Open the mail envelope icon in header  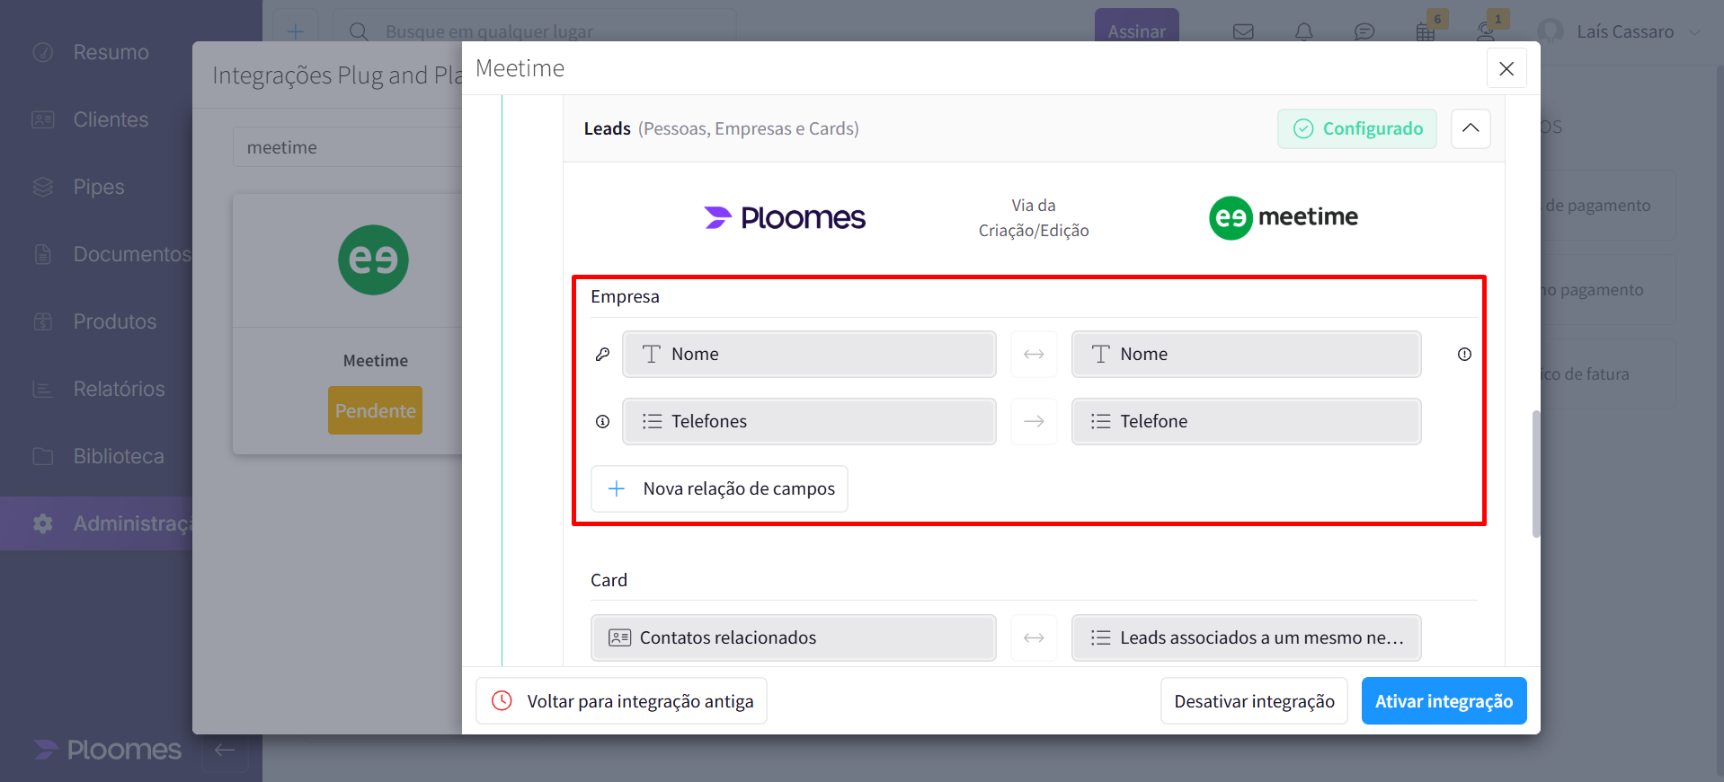[1243, 32]
